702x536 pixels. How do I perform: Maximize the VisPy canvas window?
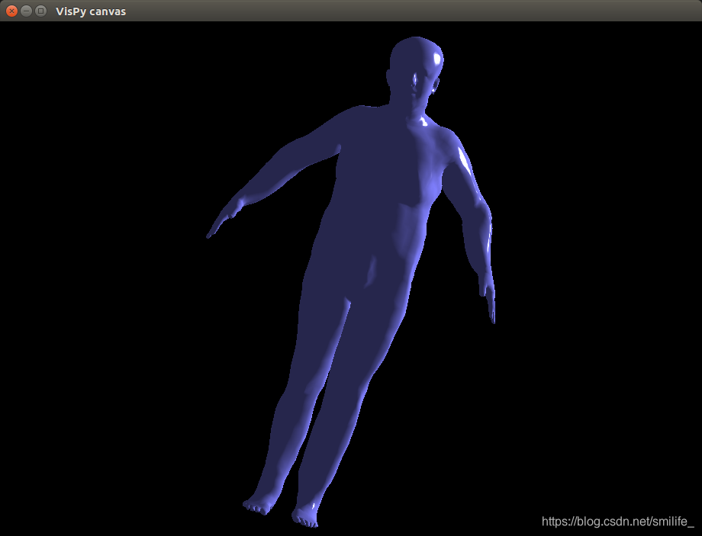[40, 11]
